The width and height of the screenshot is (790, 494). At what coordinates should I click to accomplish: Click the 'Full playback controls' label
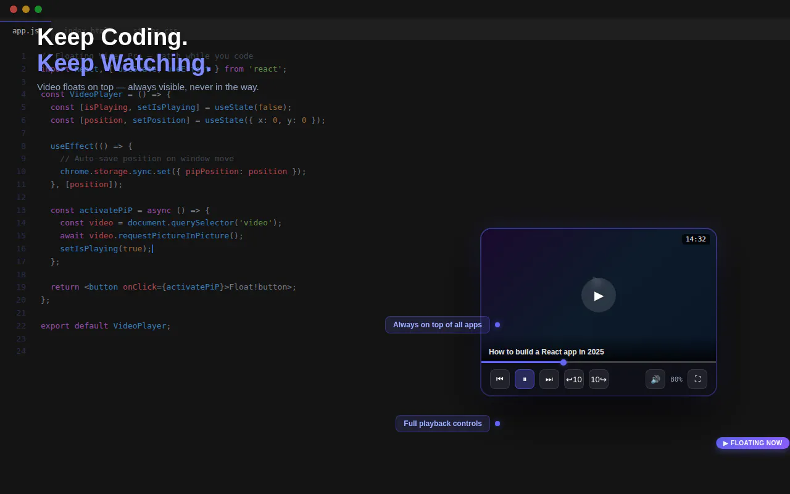(x=443, y=424)
